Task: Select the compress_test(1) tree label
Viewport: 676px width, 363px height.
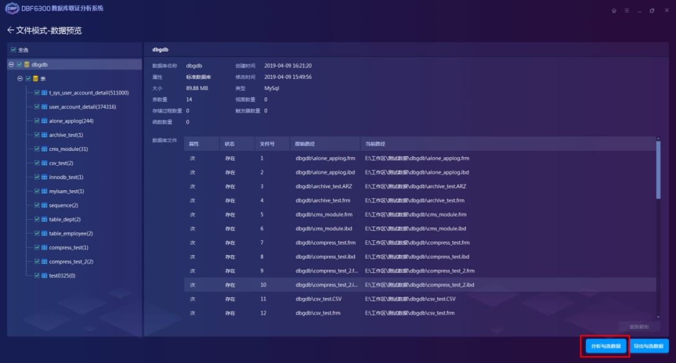Action: click(69, 247)
